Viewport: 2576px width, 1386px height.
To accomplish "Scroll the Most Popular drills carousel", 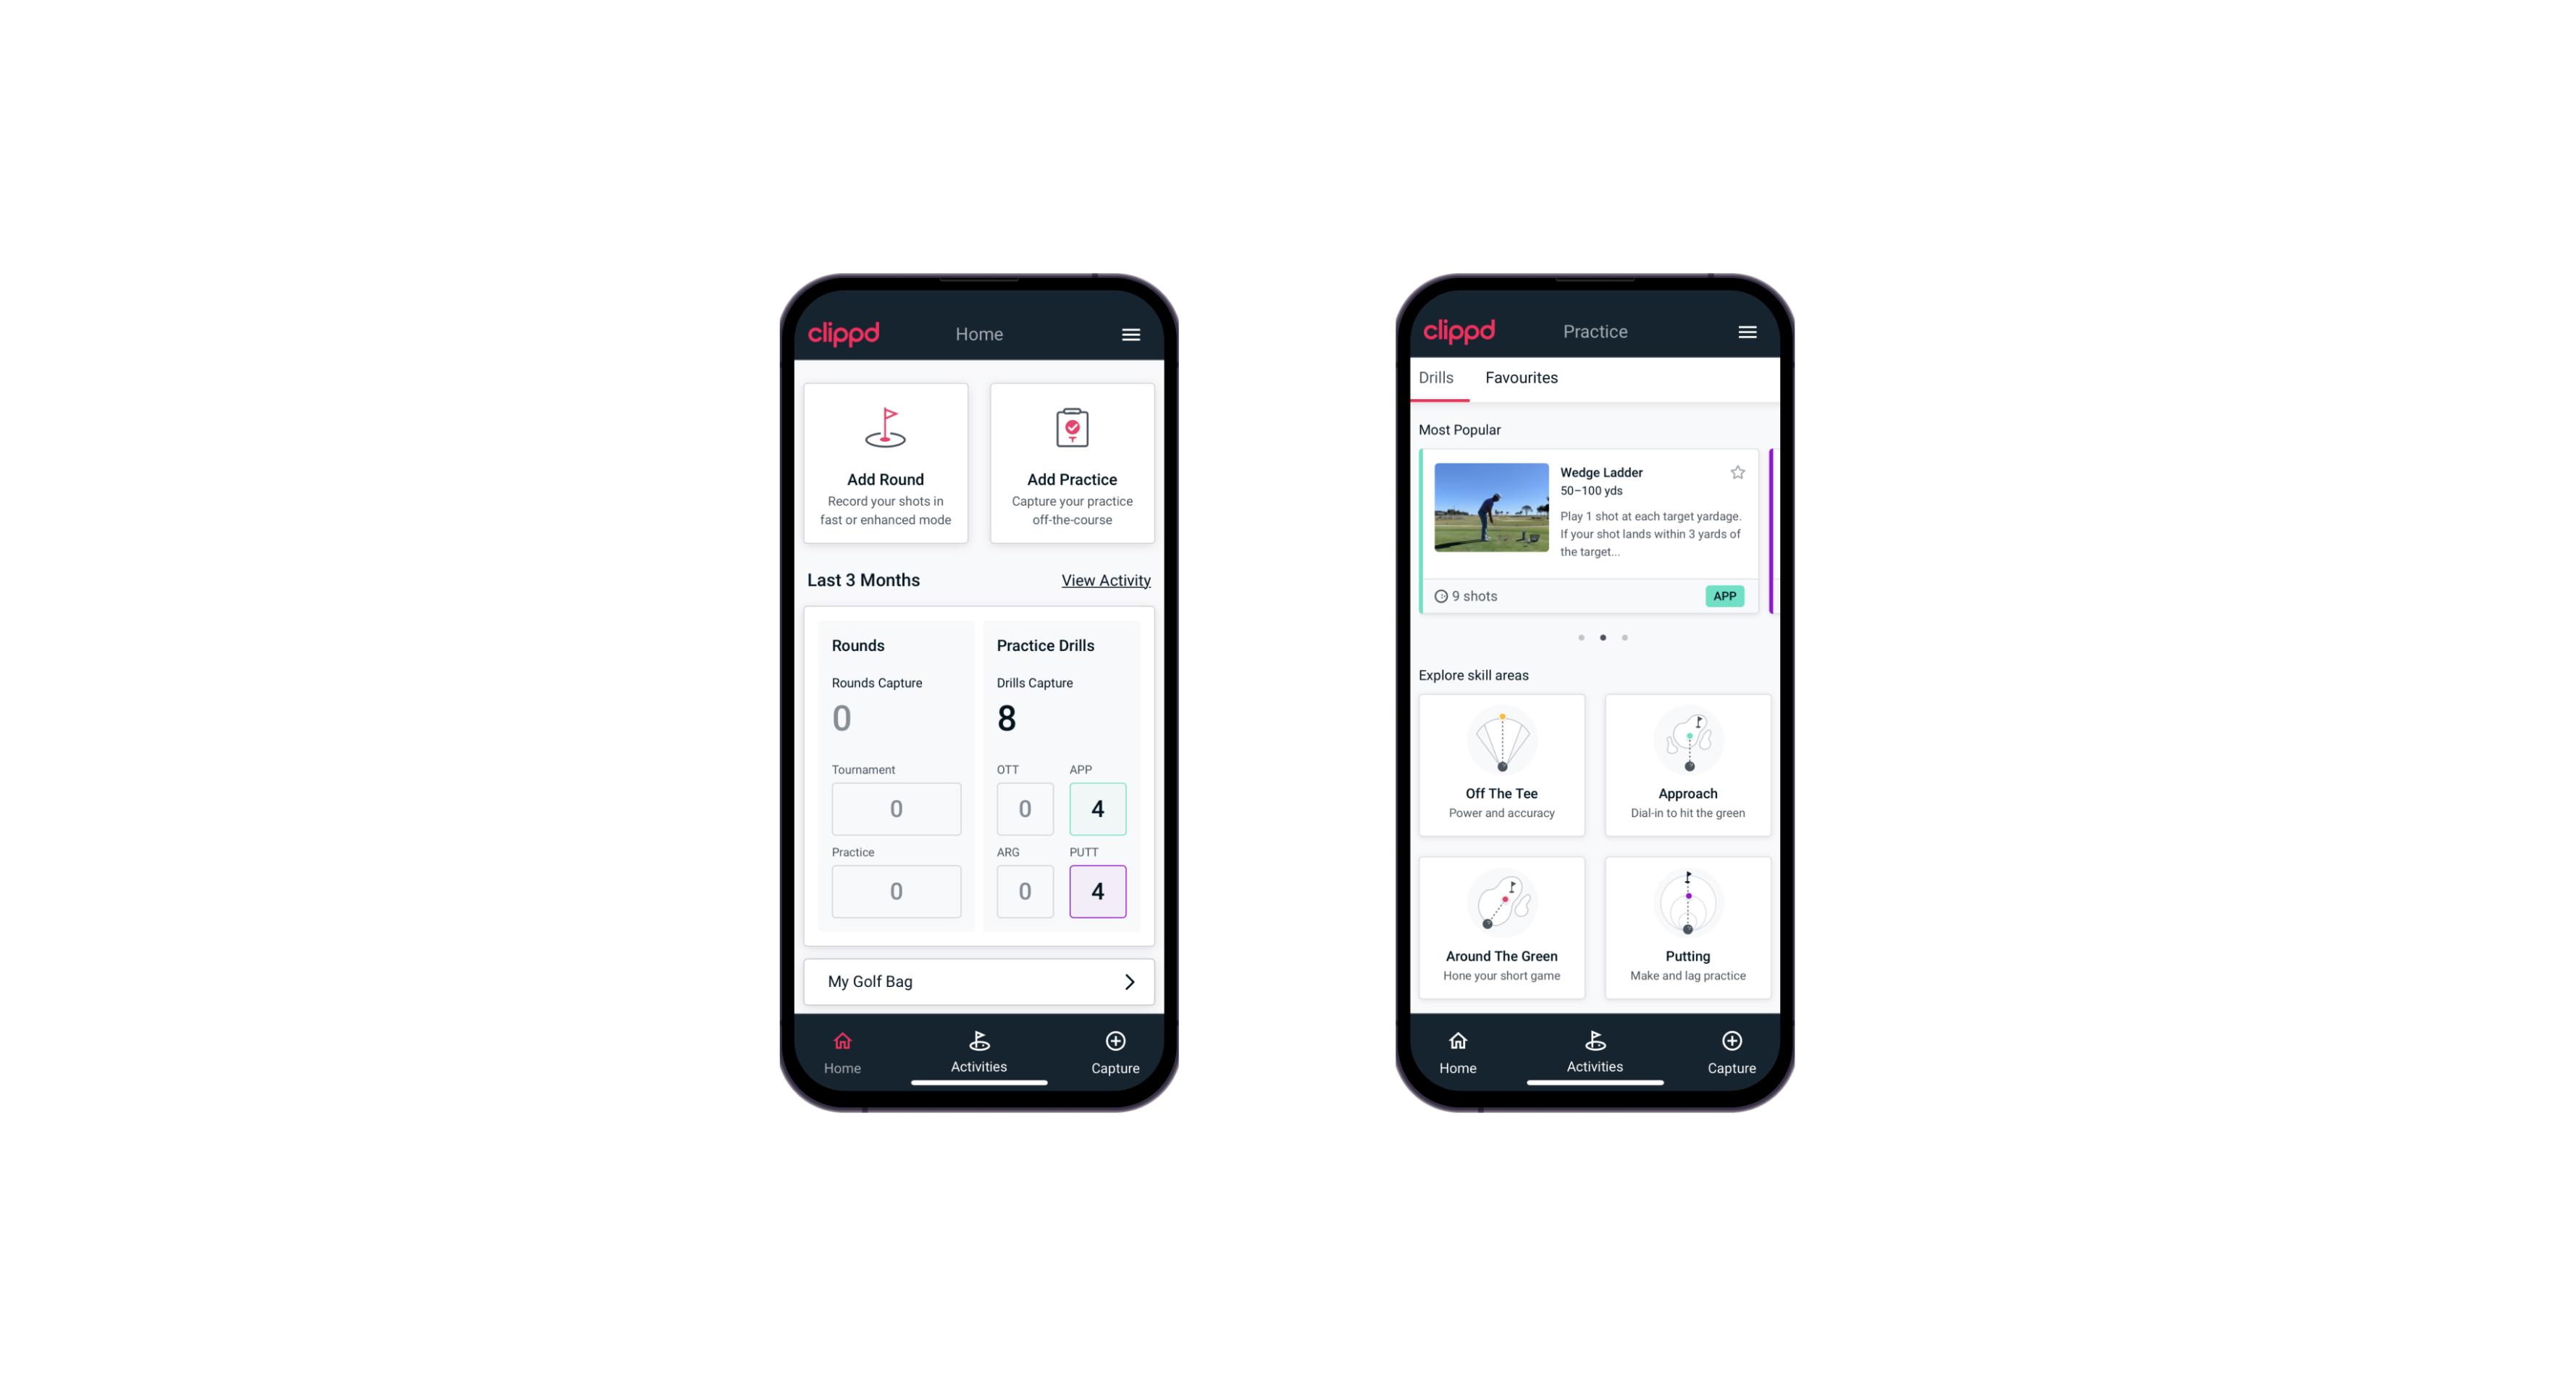I will [1624, 637].
